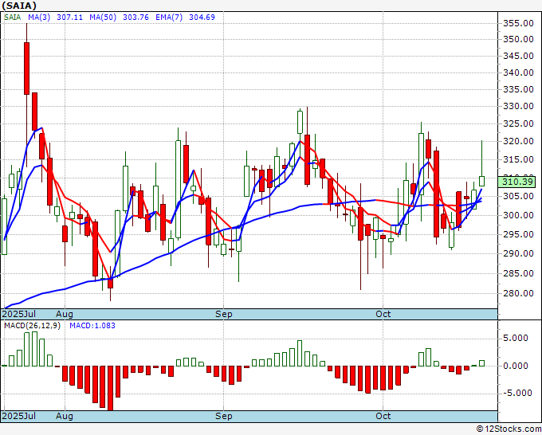Click the MACD:1.083 value label

point(92,326)
